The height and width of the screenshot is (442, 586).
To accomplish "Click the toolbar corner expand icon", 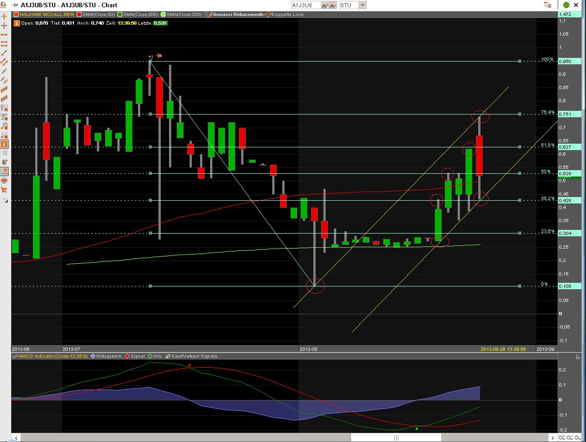I will coord(5,200).
